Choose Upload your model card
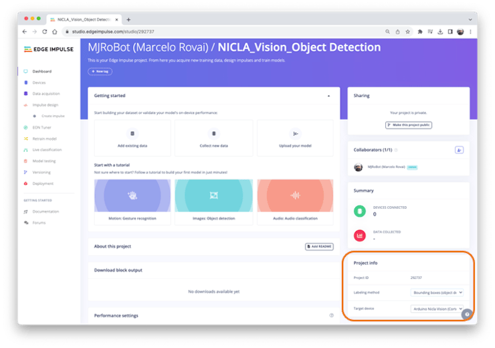The height and width of the screenshot is (348, 495). coord(295,138)
